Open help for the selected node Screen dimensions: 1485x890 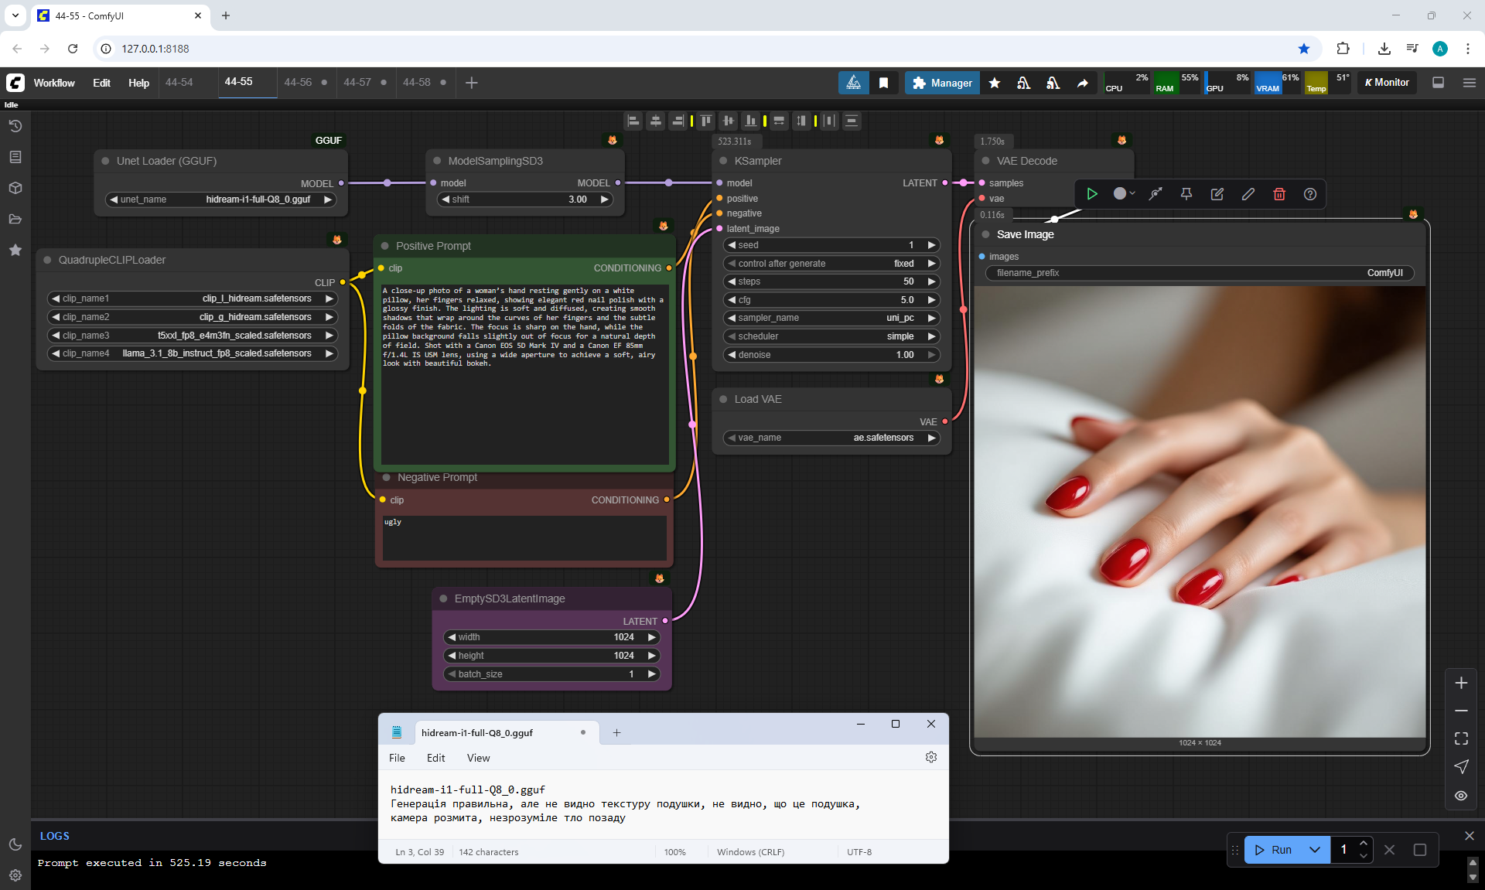coord(1309,194)
